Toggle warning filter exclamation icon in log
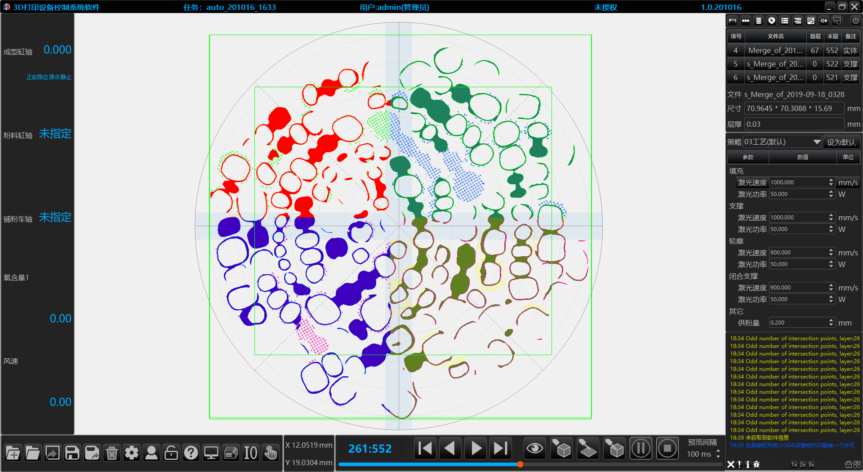The width and height of the screenshot is (863, 472). coord(739,464)
